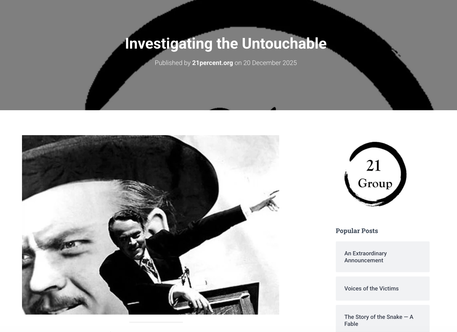The width and height of the screenshot is (457, 332).
Task: Click the word Group in the logo
Action: [375, 184]
